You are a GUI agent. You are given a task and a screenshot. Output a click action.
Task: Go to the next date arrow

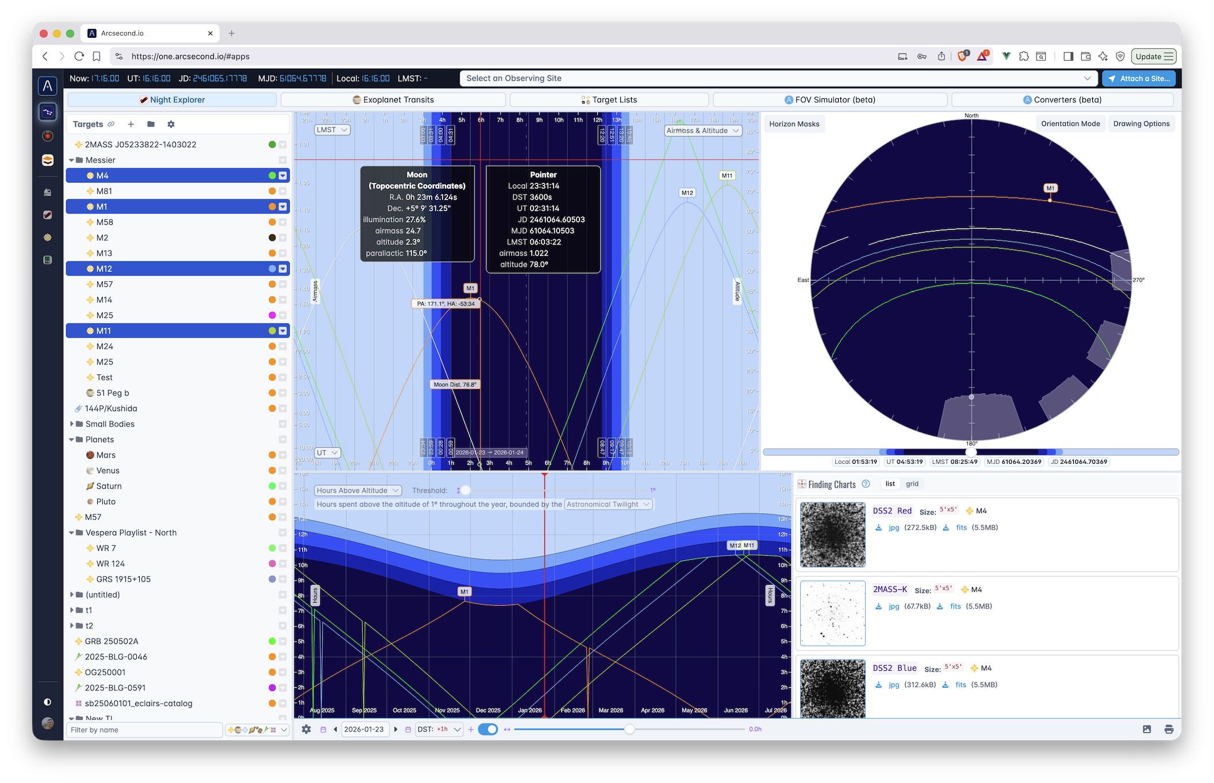point(395,730)
